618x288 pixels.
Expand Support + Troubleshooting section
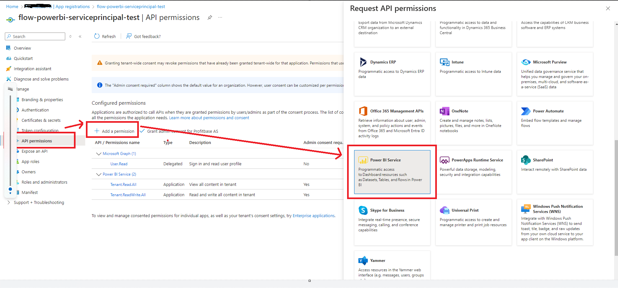(x=8, y=203)
